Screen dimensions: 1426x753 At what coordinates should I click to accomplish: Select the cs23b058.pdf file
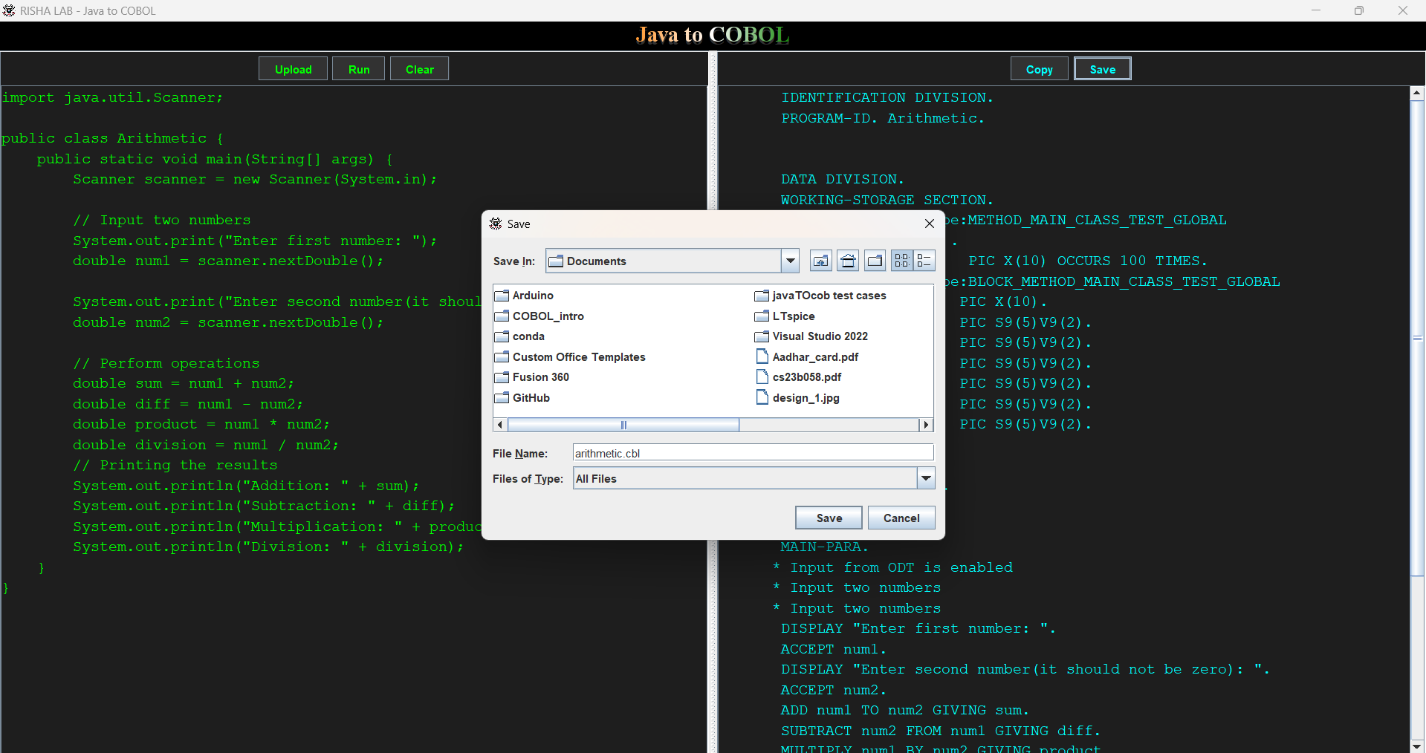(799, 377)
